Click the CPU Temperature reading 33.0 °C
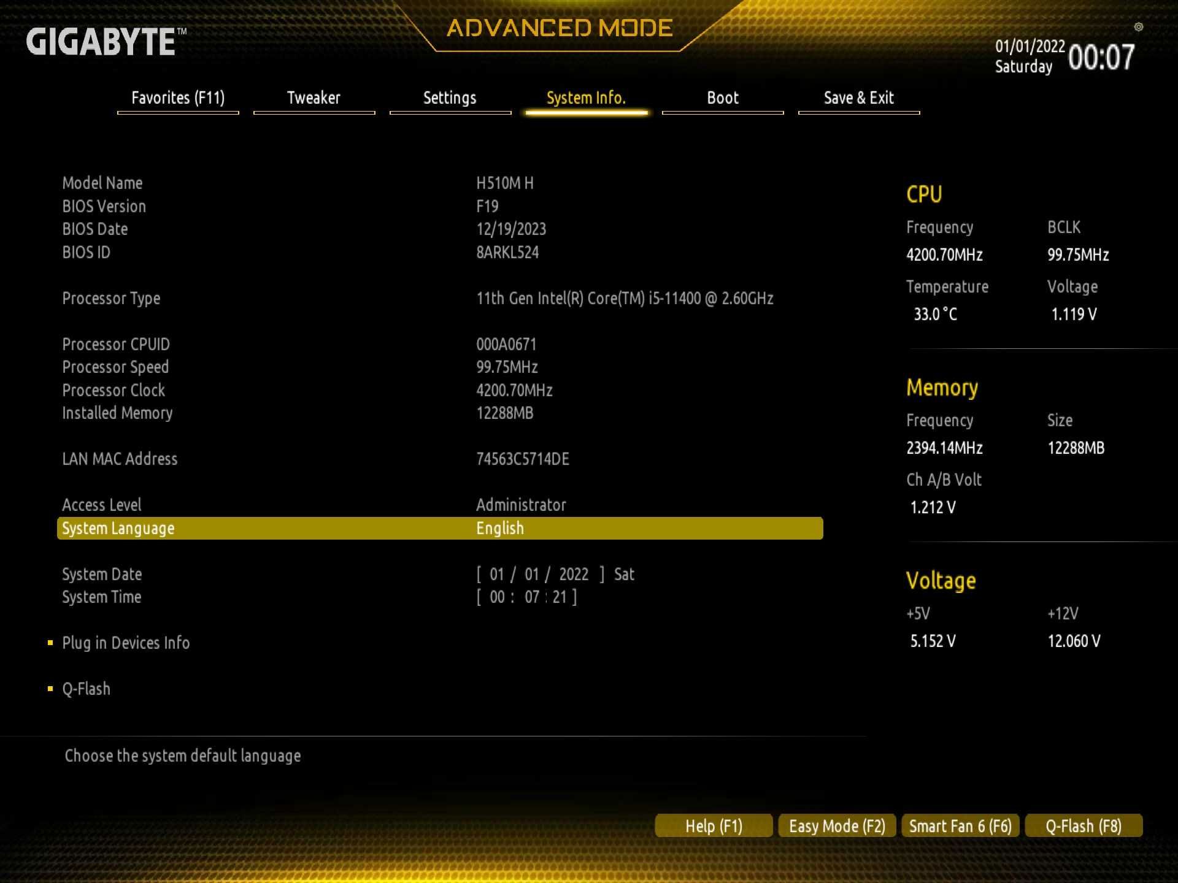 click(935, 314)
